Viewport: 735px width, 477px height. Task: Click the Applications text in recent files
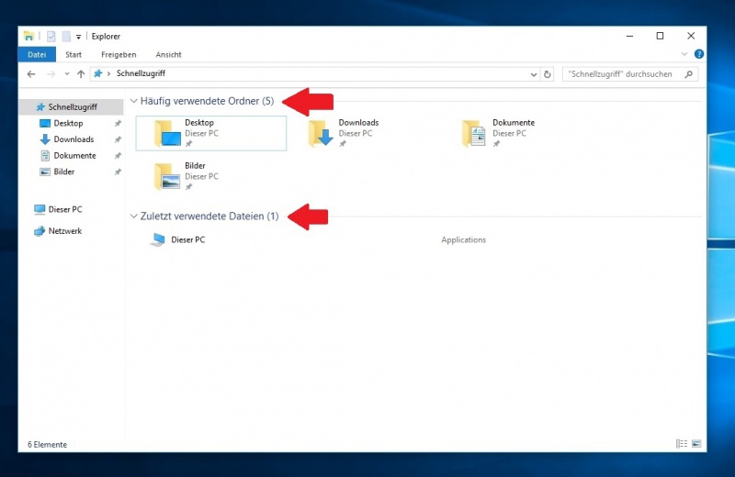[464, 239]
